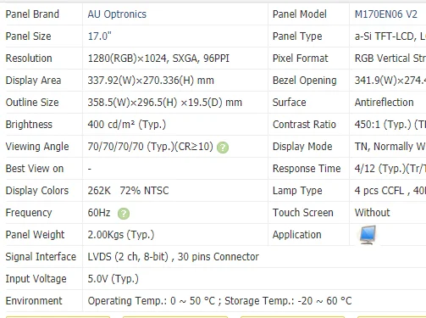
Task: Click the first yellow button below Environment
Action: [x=58, y=317]
